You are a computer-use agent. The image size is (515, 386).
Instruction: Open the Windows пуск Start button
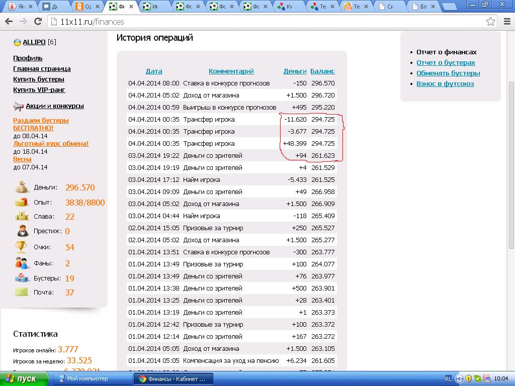pos(25,378)
